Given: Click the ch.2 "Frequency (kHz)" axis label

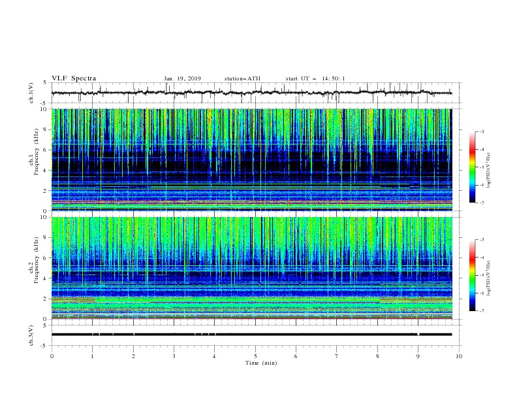Looking at the screenshot, I should pos(37,259).
